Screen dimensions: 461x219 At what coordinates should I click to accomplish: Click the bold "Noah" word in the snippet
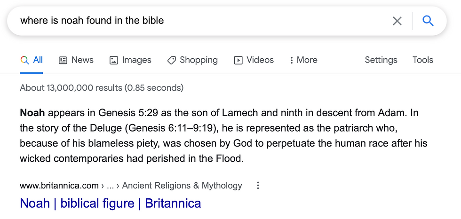click(32, 113)
